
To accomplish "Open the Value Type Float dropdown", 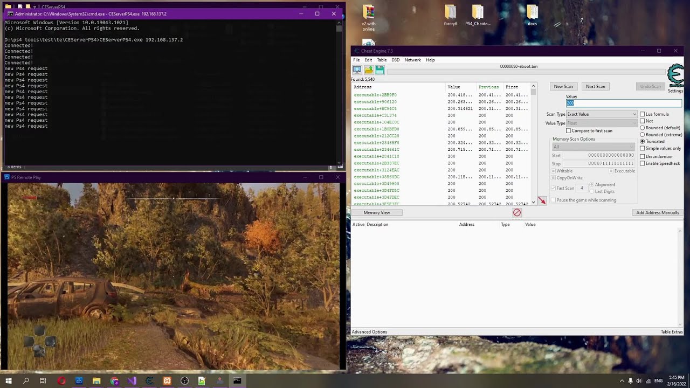I will tap(602, 123).
